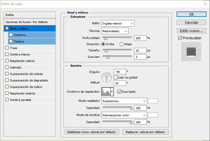Select the Sombra paralela style row label
This screenshot has height=141, width=210.
(x=20, y=100)
